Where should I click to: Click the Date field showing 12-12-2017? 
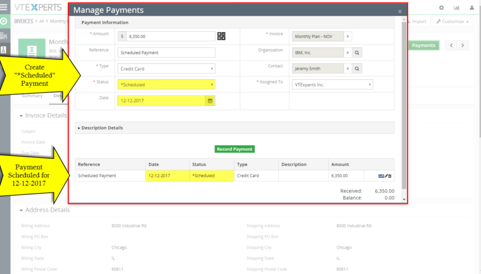tap(161, 101)
